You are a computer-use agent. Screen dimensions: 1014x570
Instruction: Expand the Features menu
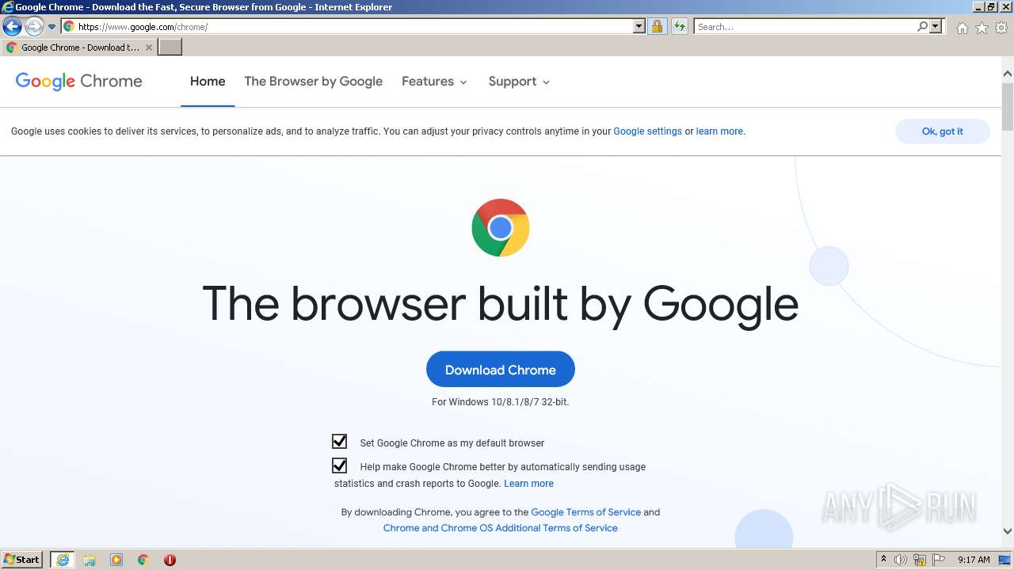[434, 82]
